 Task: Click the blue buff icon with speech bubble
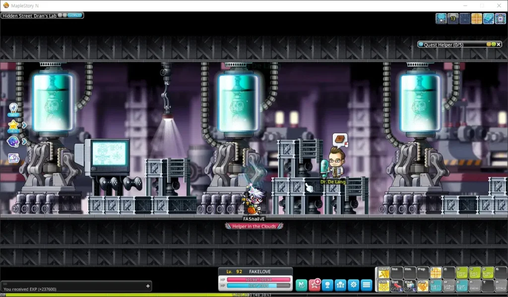tap(441, 18)
